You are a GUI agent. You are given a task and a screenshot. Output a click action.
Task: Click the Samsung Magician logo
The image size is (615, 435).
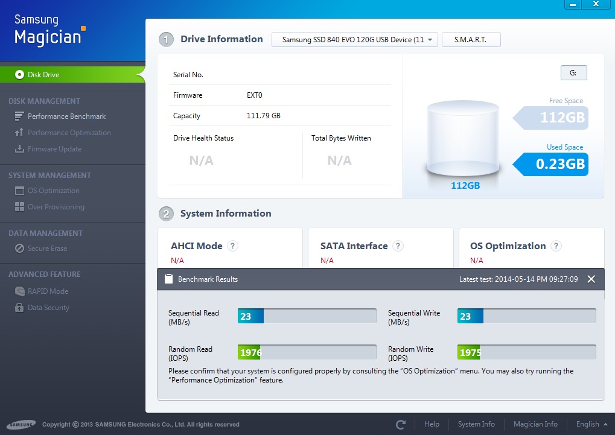pos(50,30)
